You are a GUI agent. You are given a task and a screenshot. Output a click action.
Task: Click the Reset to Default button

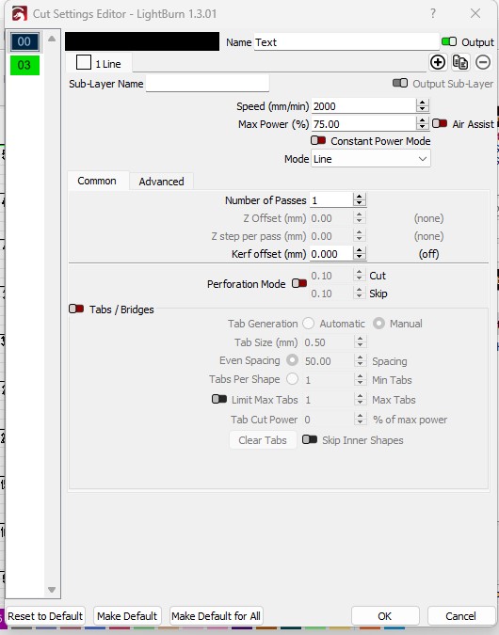(x=45, y=616)
